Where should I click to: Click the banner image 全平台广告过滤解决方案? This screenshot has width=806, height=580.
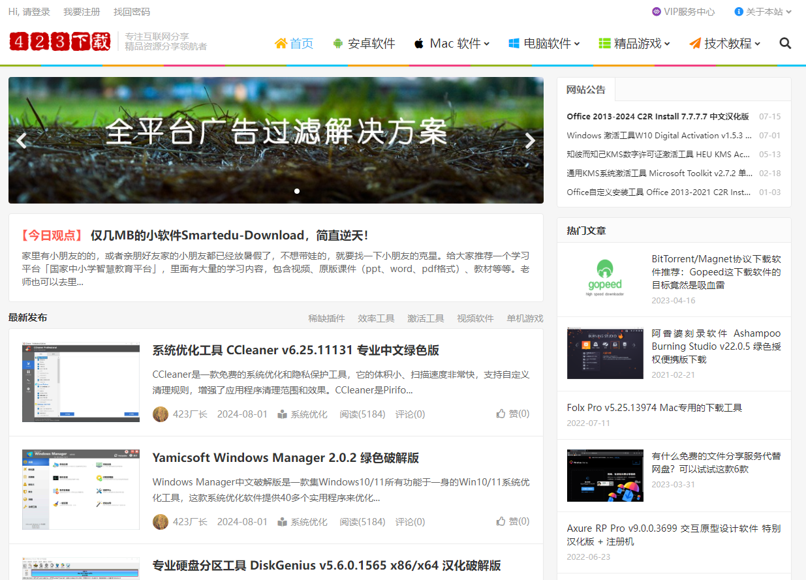(x=276, y=140)
